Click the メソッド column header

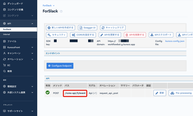58,86
